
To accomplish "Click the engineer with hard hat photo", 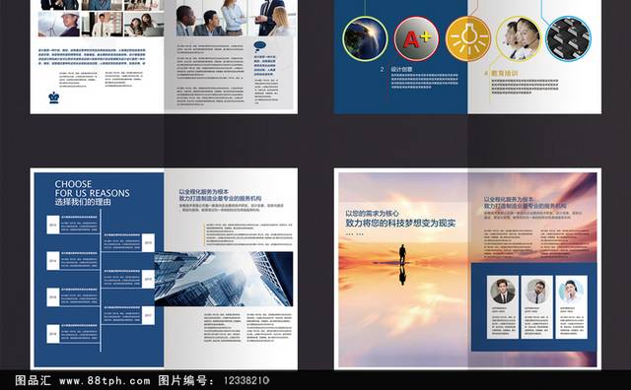I will (x=59, y=24).
